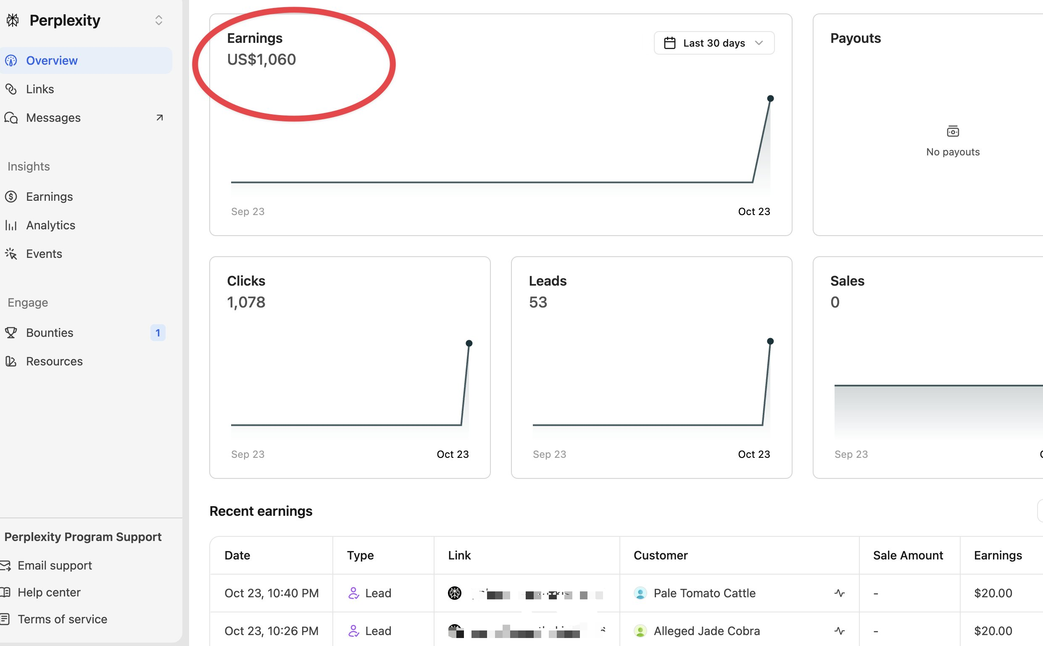Click the Perplexity logo icon
The image size is (1043, 646).
pyautogui.click(x=13, y=20)
